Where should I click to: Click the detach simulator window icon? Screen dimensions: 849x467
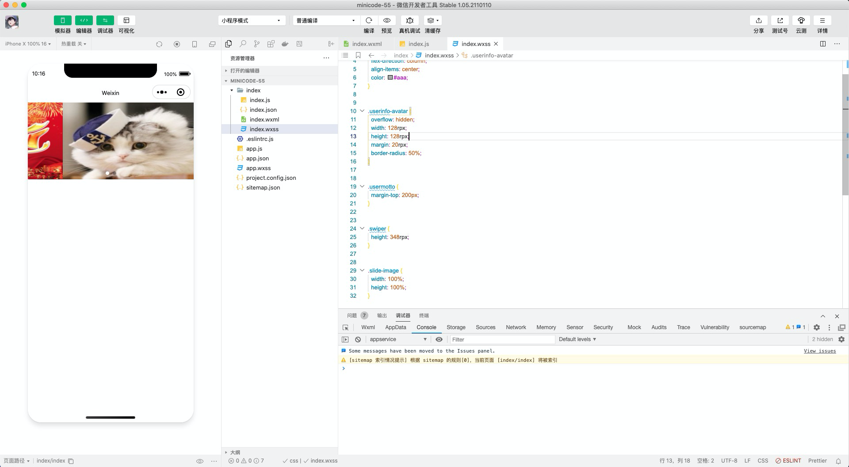[212, 44]
